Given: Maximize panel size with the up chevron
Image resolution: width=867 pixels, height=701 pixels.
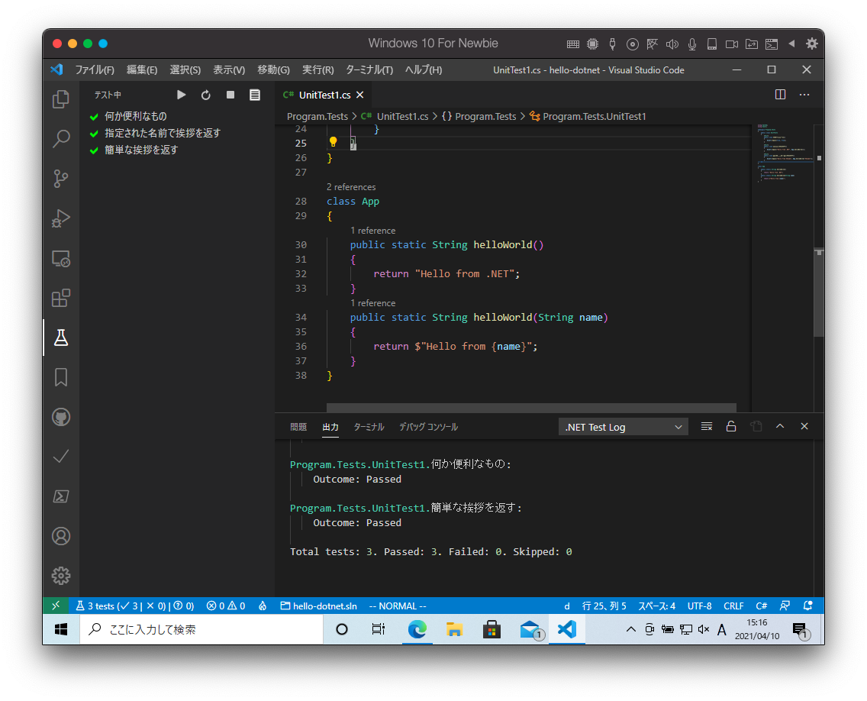Looking at the screenshot, I should click(780, 427).
